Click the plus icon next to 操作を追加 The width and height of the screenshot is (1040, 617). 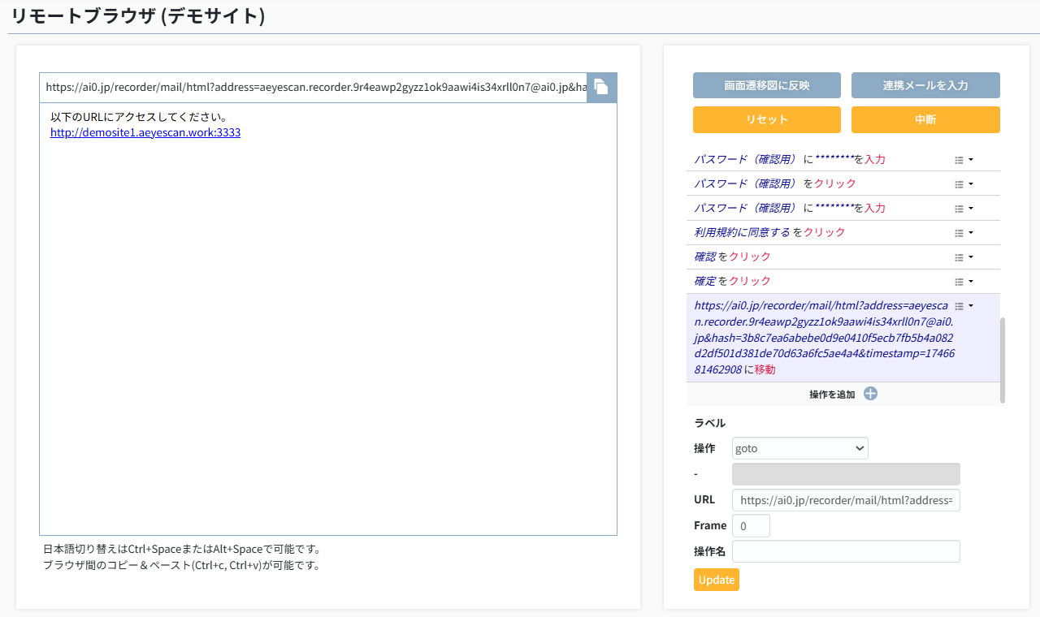click(x=870, y=394)
